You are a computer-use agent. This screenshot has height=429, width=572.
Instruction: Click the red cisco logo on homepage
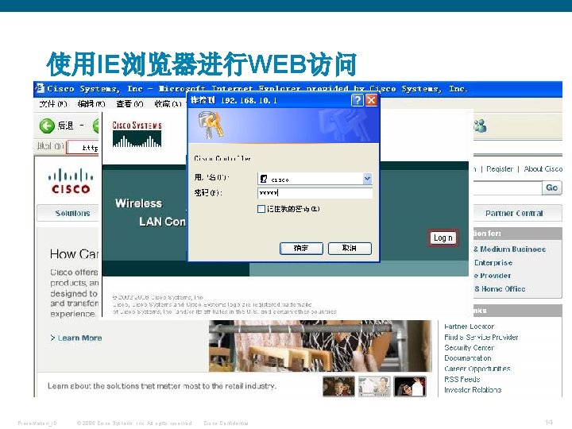71,180
